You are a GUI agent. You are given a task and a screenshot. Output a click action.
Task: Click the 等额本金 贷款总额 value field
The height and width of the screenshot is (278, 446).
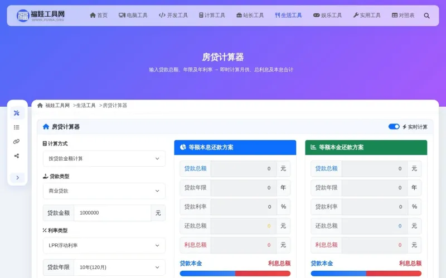tap(374, 168)
